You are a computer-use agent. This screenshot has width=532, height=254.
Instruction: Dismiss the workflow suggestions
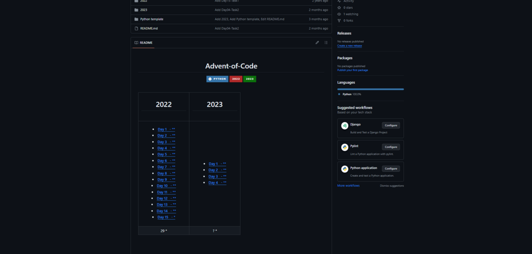click(392, 186)
